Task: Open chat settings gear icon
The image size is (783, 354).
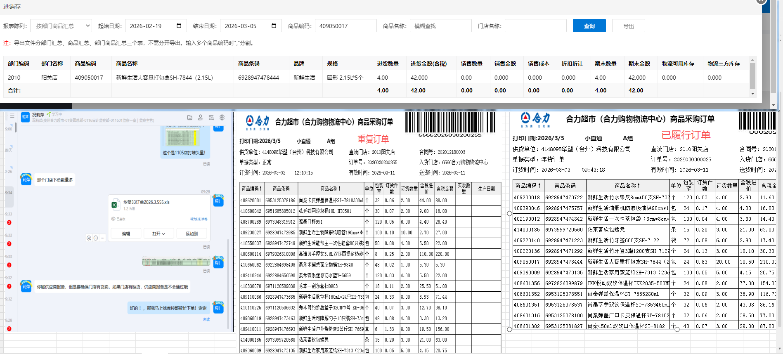Action: point(222,118)
